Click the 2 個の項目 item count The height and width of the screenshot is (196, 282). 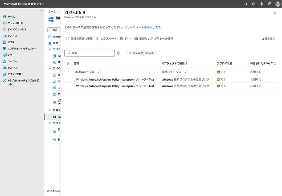(x=268, y=38)
